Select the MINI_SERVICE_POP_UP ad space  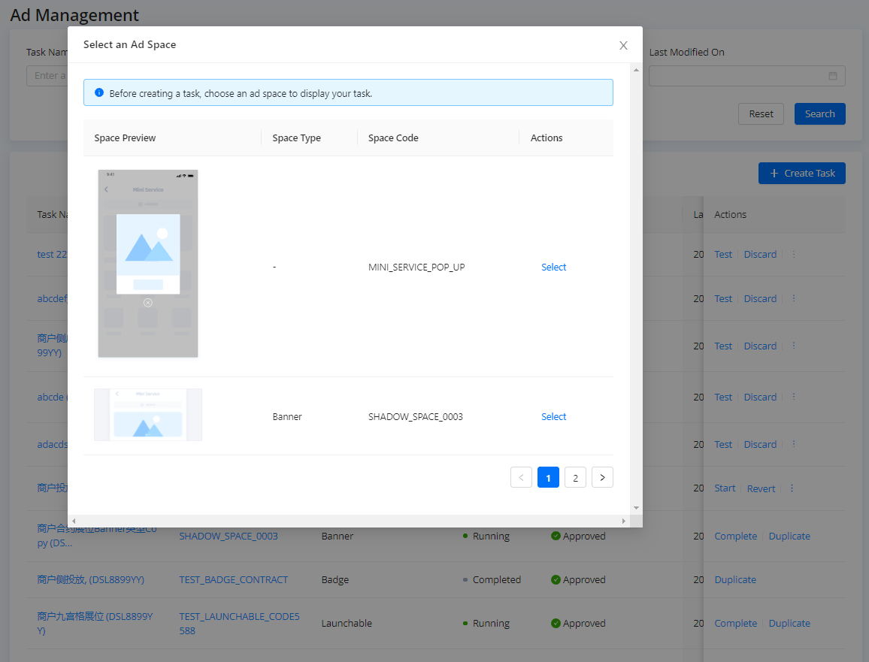click(x=553, y=268)
